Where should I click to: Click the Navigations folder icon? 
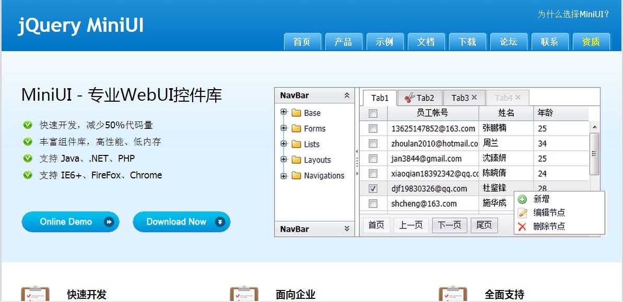pyautogui.click(x=296, y=175)
